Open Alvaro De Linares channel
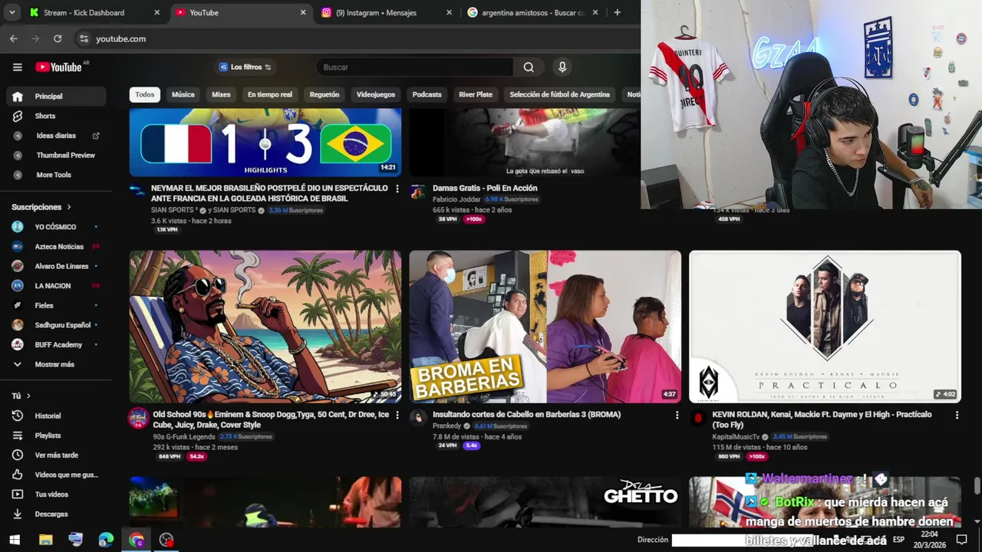The width and height of the screenshot is (982, 552). click(56, 266)
